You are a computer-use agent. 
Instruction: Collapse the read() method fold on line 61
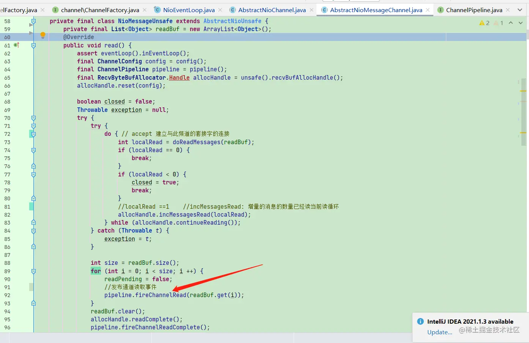(33, 46)
